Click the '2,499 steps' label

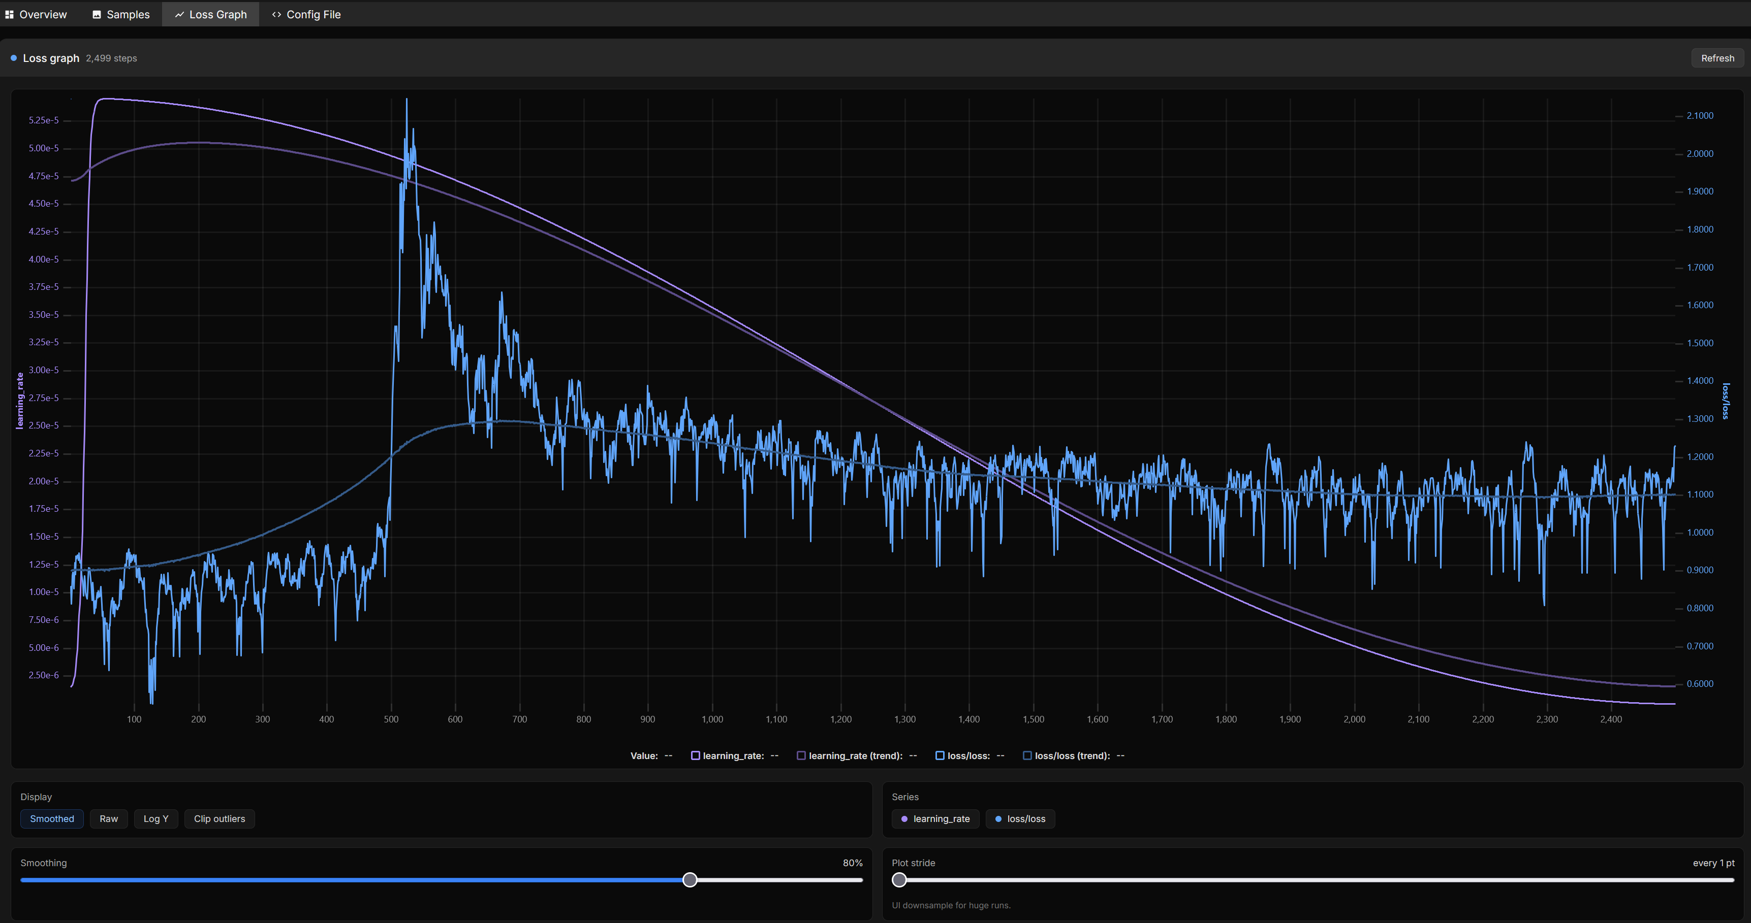[x=111, y=58]
